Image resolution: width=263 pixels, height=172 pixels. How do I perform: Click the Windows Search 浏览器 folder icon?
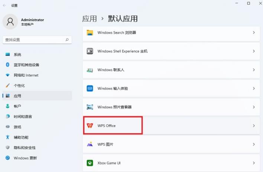click(90, 33)
